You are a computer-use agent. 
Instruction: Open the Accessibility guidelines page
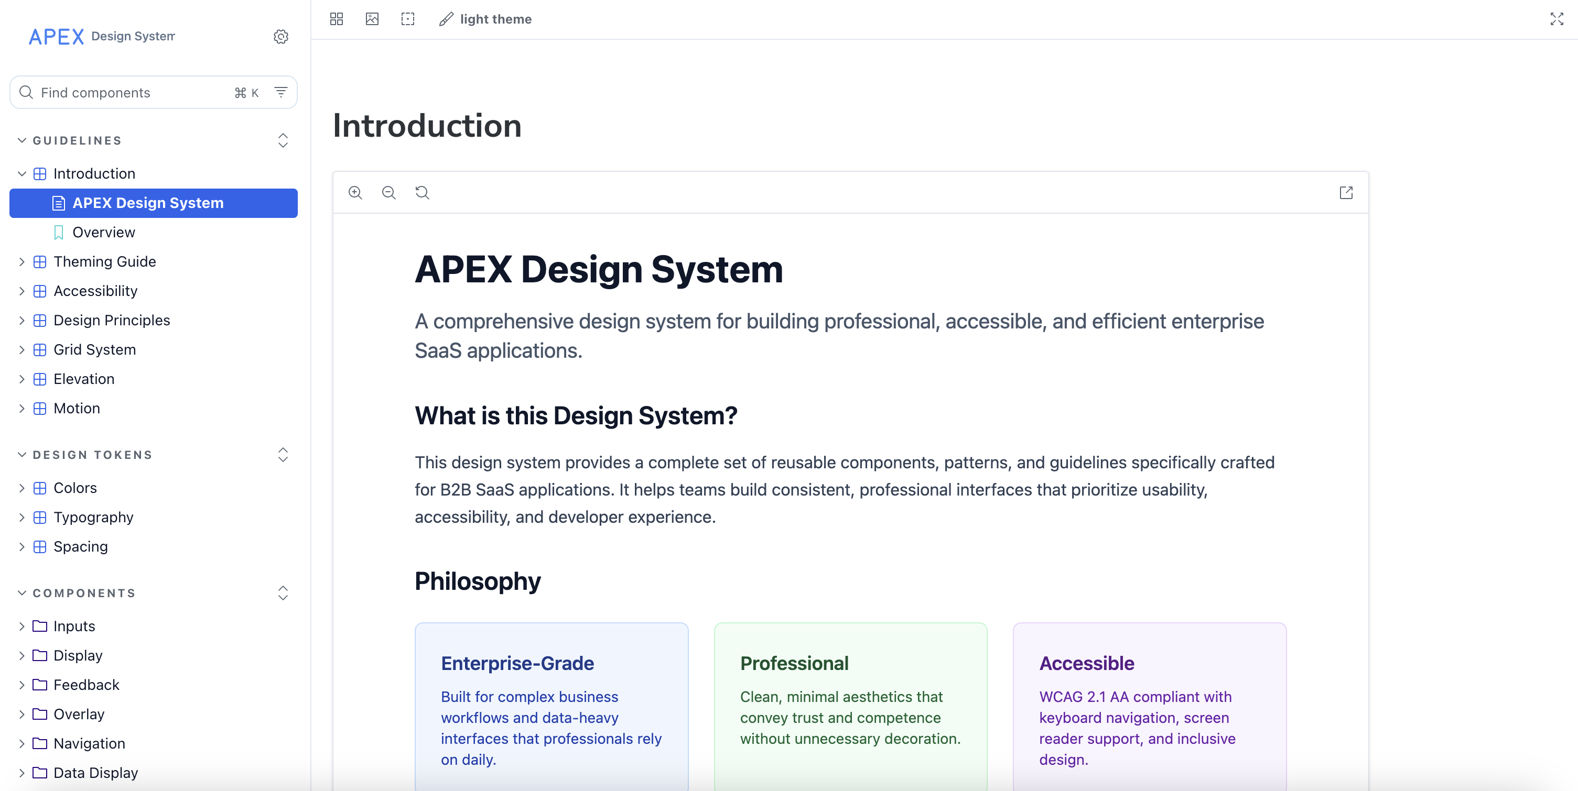click(x=95, y=291)
